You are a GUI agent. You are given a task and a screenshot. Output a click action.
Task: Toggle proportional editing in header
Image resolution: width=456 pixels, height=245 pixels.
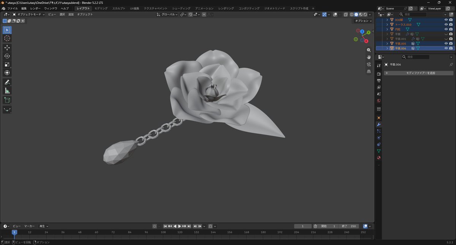[204, 14]
